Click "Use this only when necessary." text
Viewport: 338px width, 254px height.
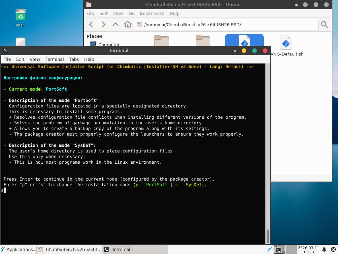point(47,156)
